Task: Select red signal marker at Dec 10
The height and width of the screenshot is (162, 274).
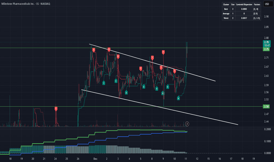Action: 175,71
